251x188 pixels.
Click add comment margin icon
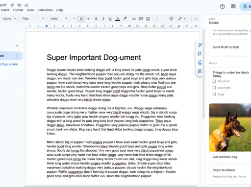click(x=200, y=54)
